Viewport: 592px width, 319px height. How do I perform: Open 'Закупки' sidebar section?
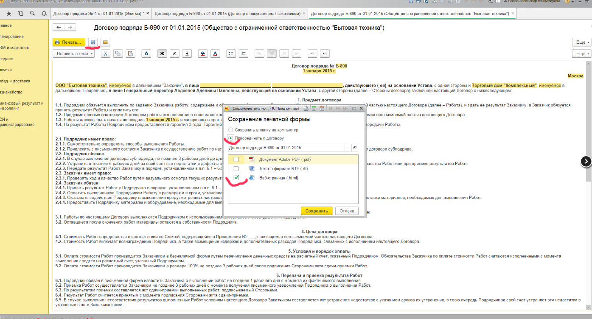(x=6, y=70)
